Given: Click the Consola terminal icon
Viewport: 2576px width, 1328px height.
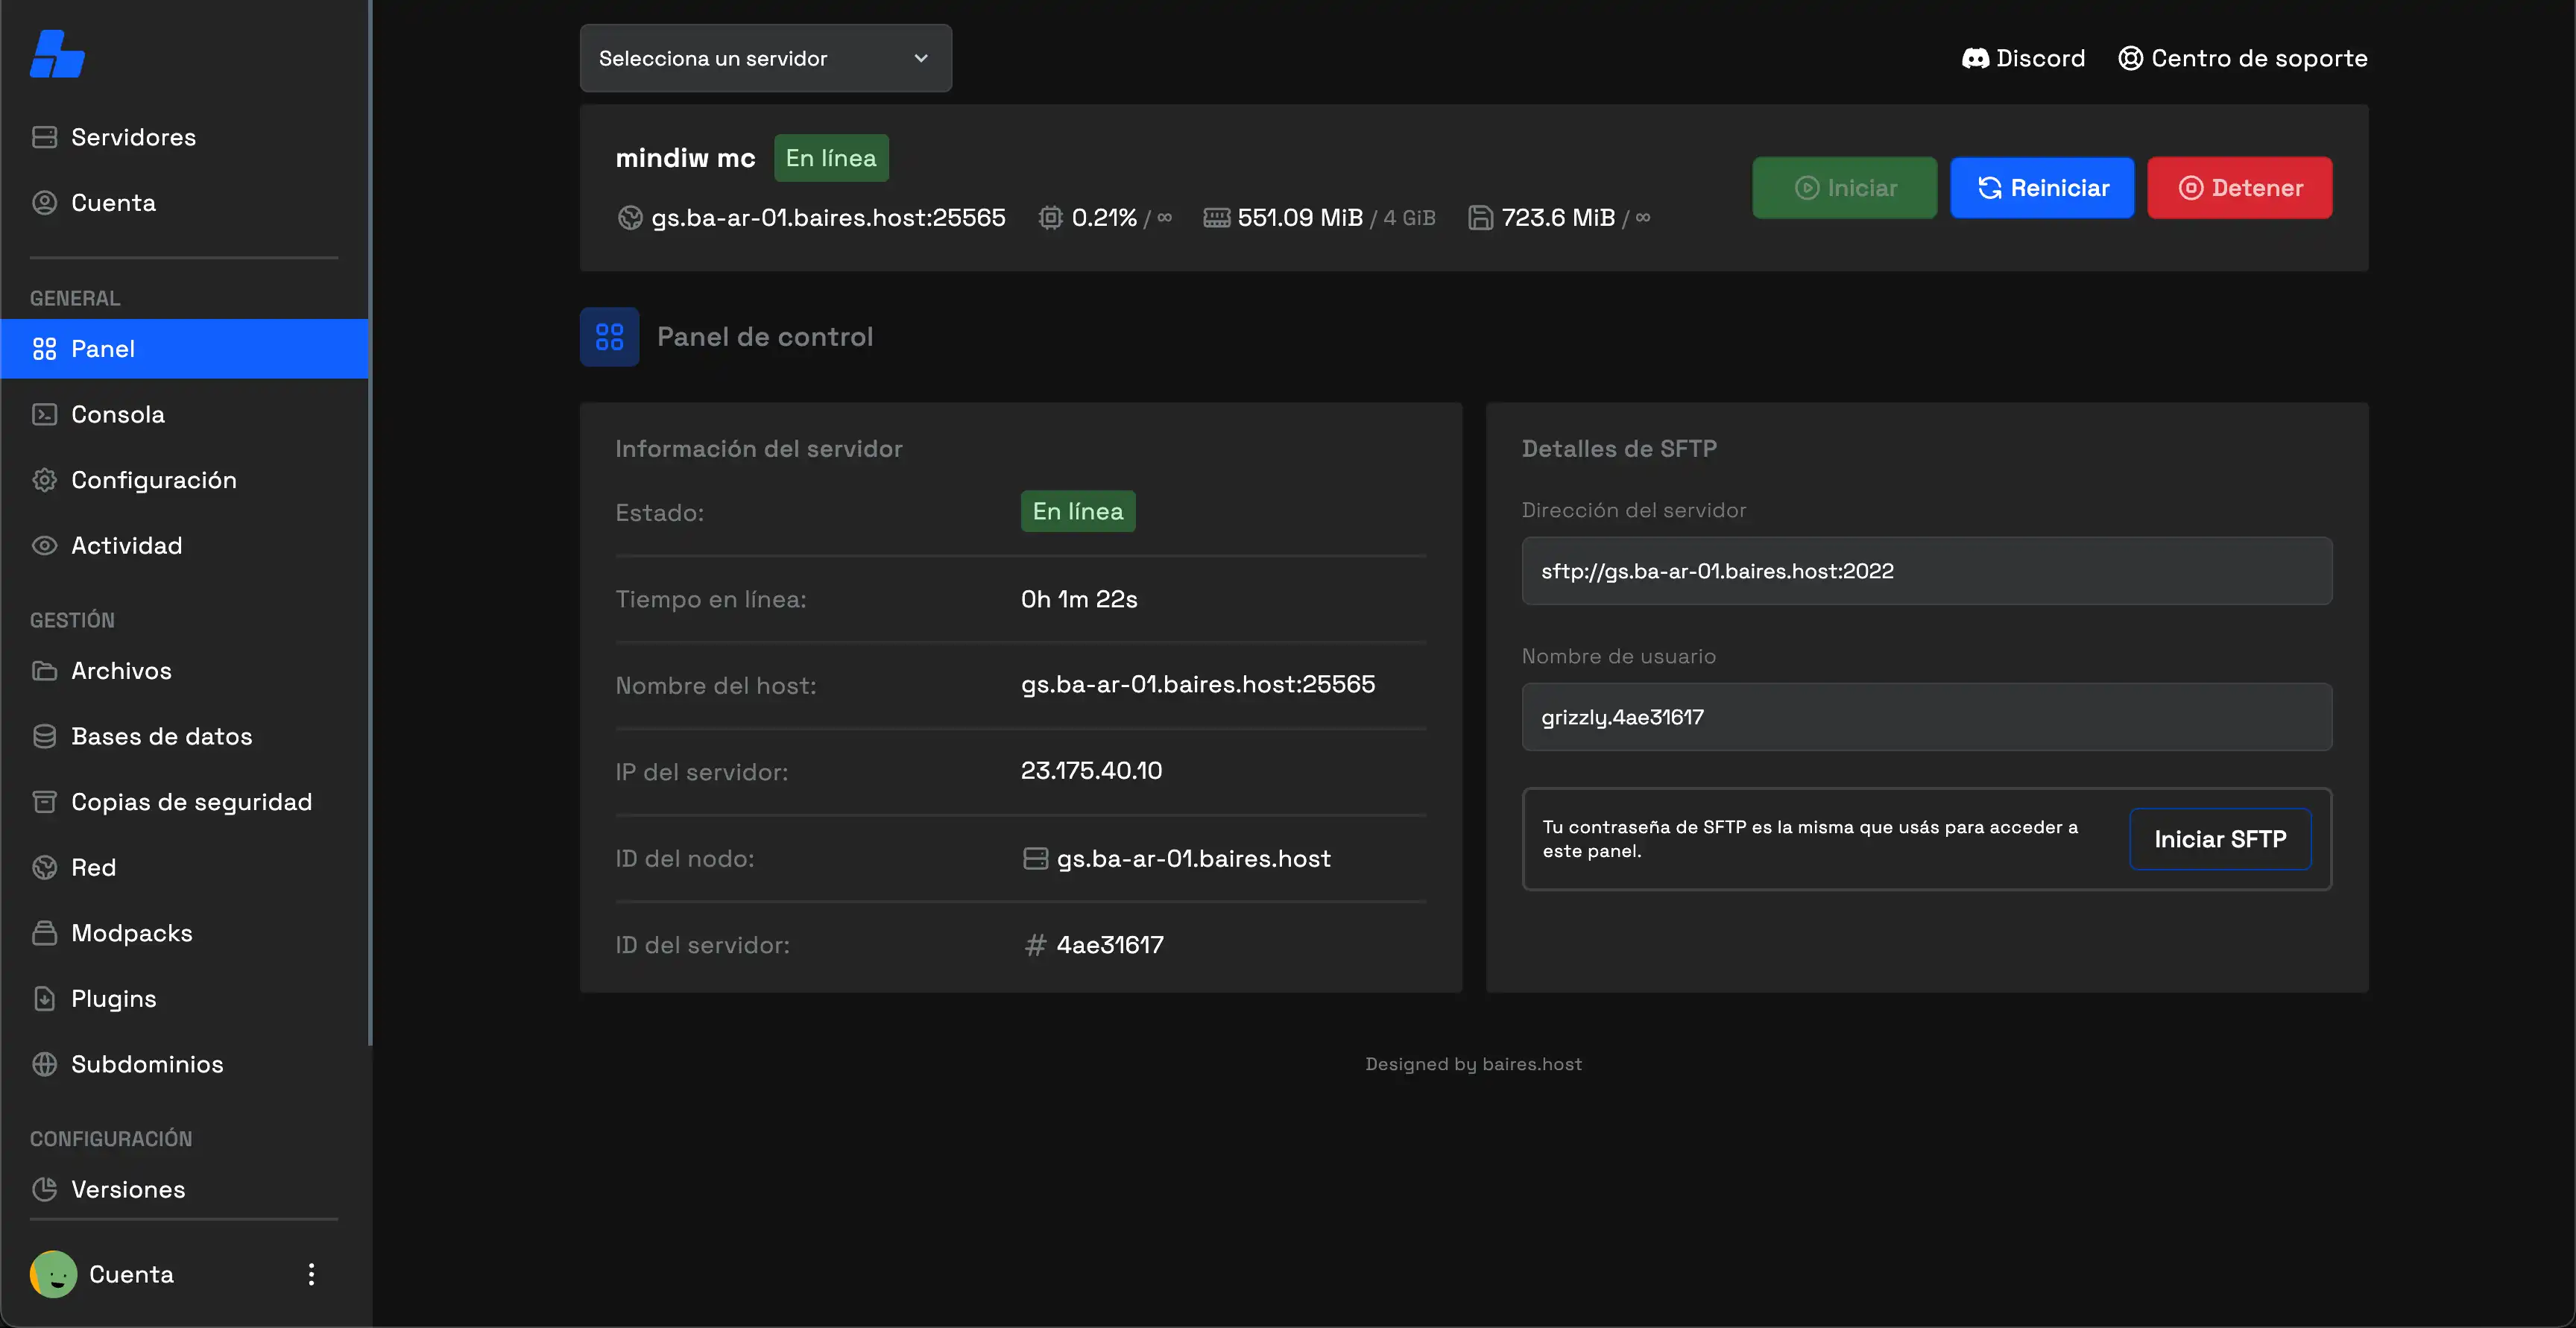Looking at the screenshot, I should tap(44, 414).
